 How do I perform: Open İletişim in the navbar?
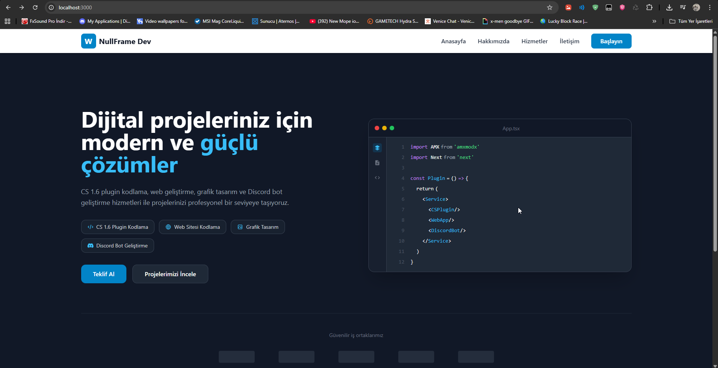570,41
